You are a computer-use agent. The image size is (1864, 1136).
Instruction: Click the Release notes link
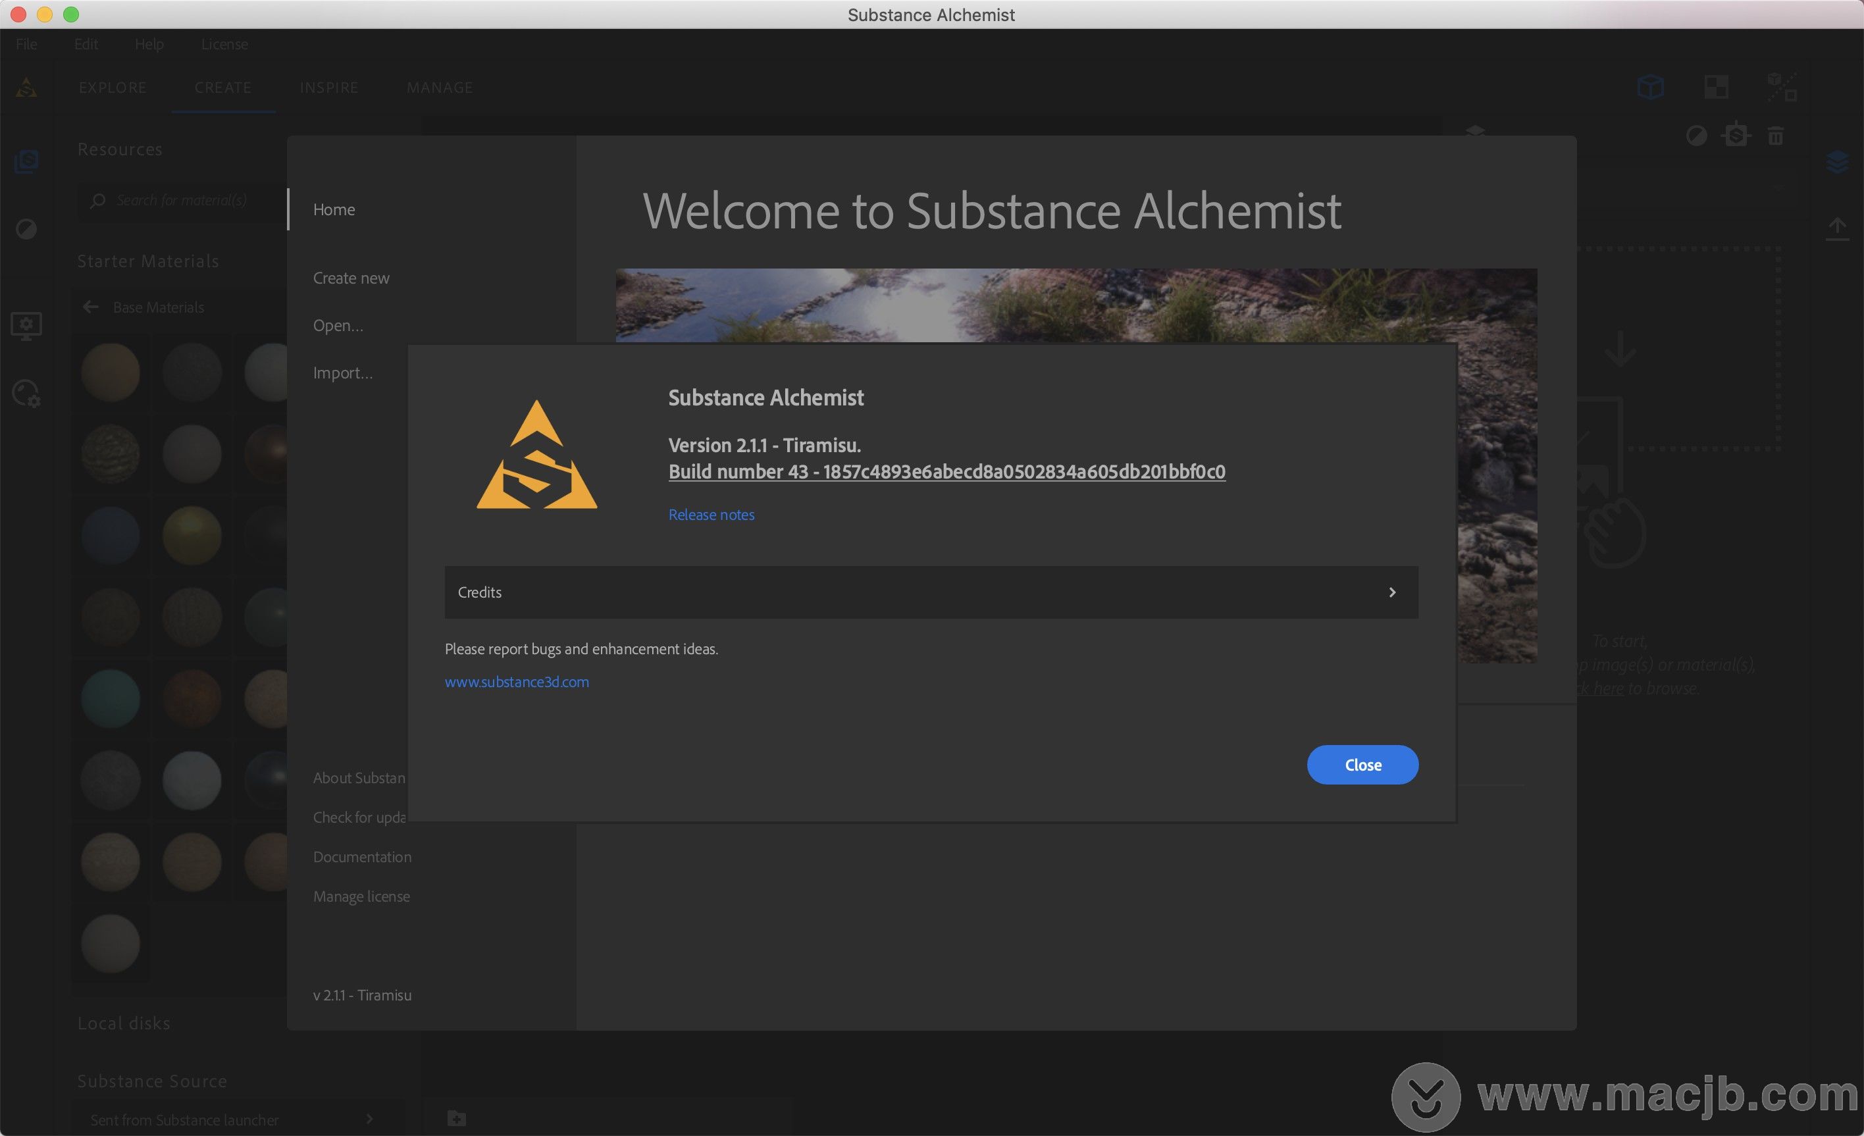(x=711, y=513)
